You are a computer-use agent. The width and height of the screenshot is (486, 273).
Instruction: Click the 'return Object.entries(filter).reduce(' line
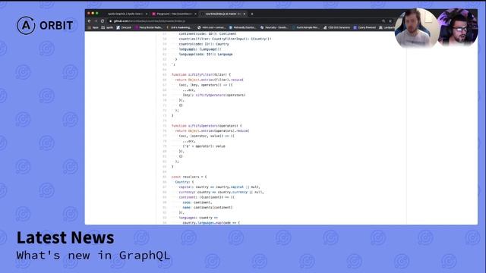210,80
